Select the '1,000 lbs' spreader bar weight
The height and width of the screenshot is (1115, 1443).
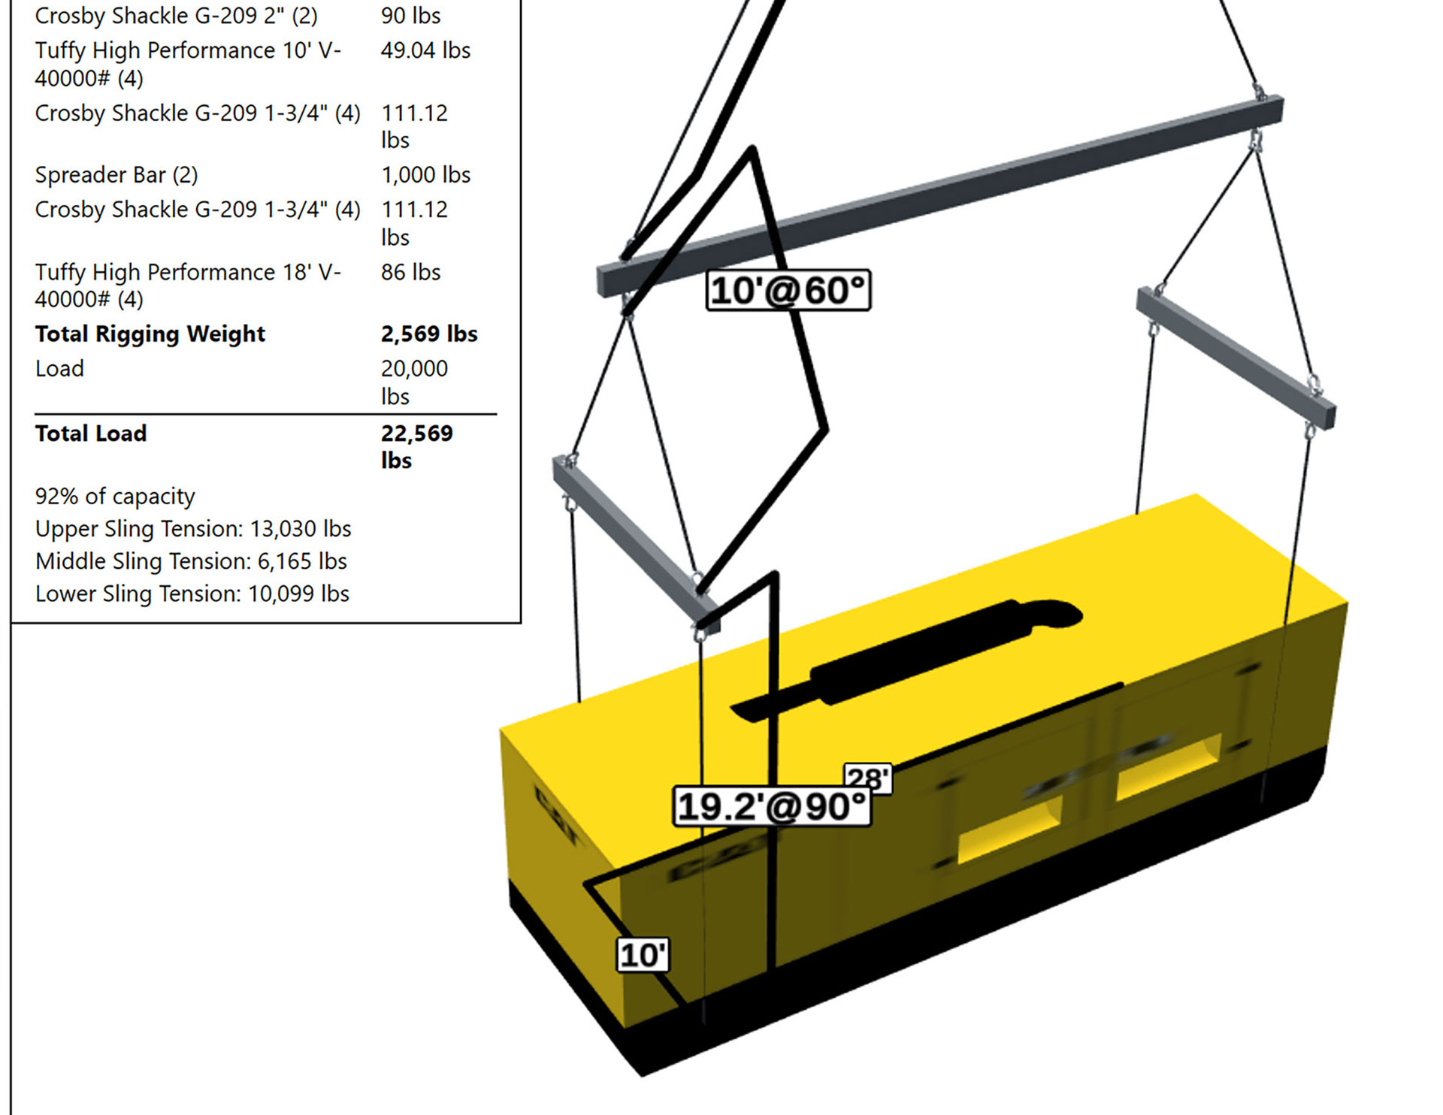(x=425, y=175)
